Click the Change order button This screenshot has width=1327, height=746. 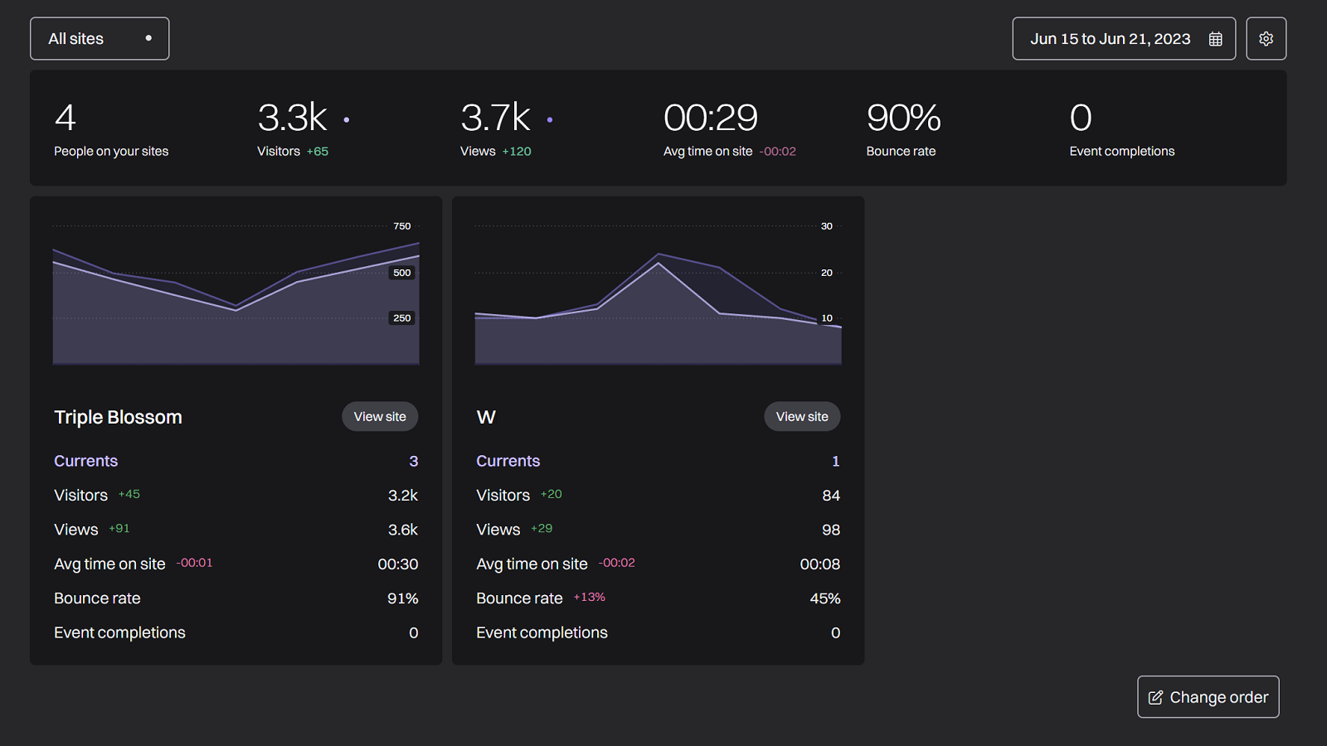point(1208,697)
